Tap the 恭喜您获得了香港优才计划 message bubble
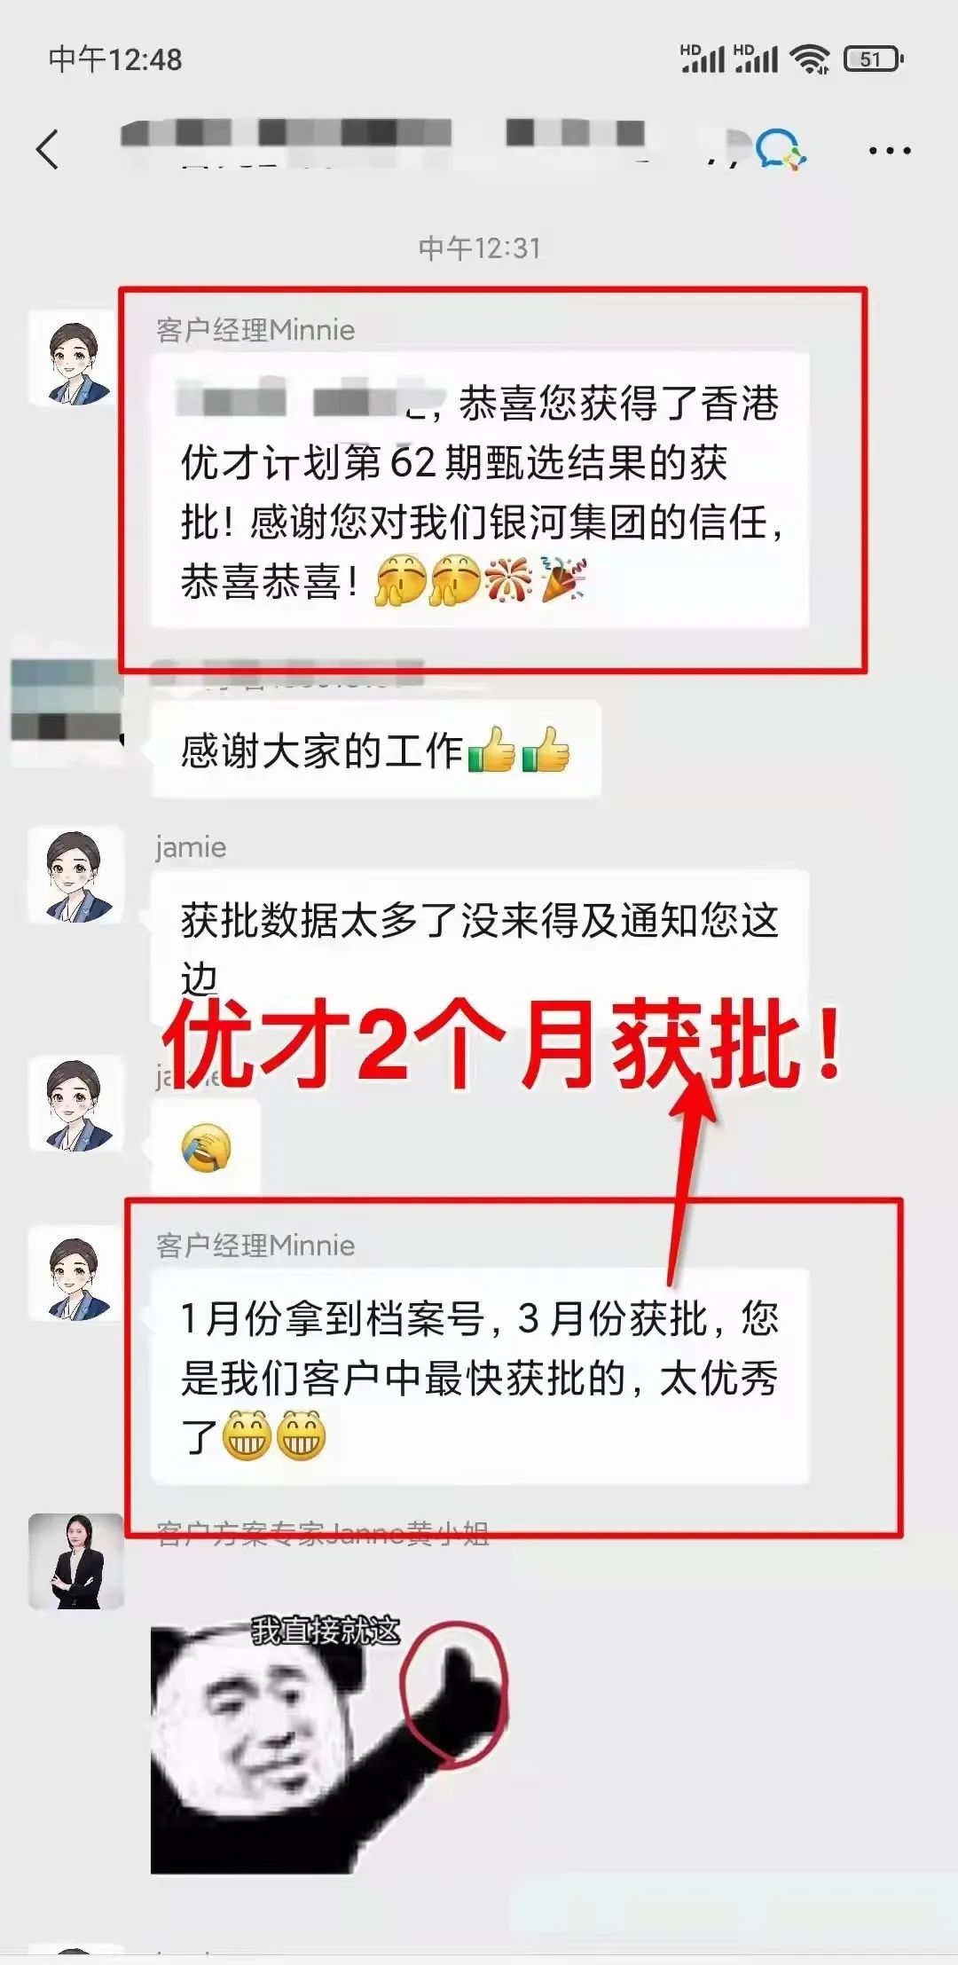 coord(480,491)
